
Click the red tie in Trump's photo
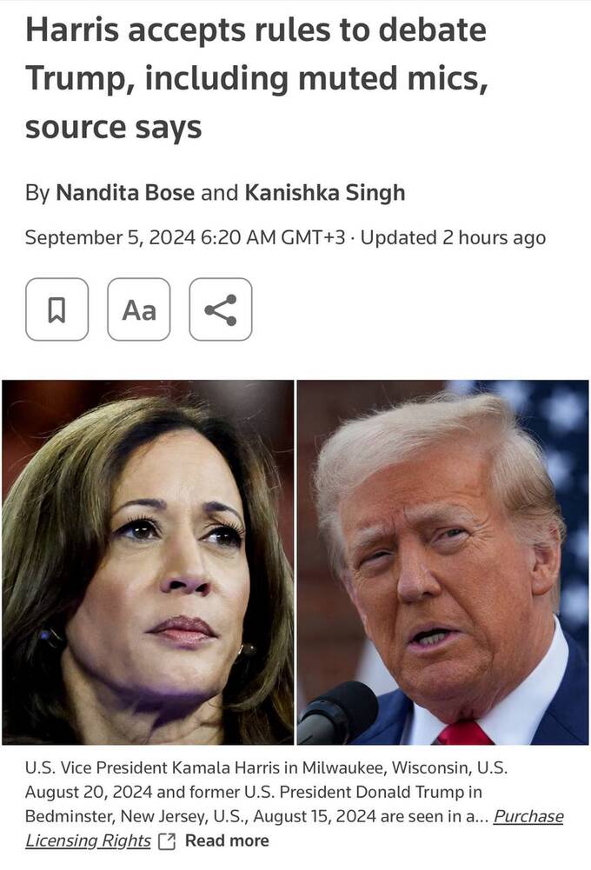point(464,733)
